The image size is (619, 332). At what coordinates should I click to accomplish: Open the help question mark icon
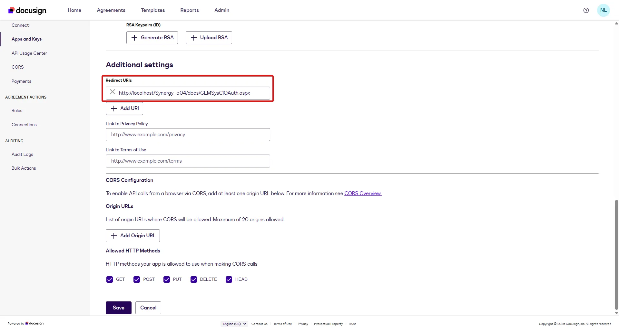coord(586,10)
